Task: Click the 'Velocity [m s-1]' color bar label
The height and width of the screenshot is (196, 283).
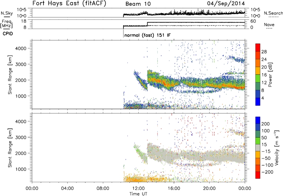Action: tap(277, 148)
